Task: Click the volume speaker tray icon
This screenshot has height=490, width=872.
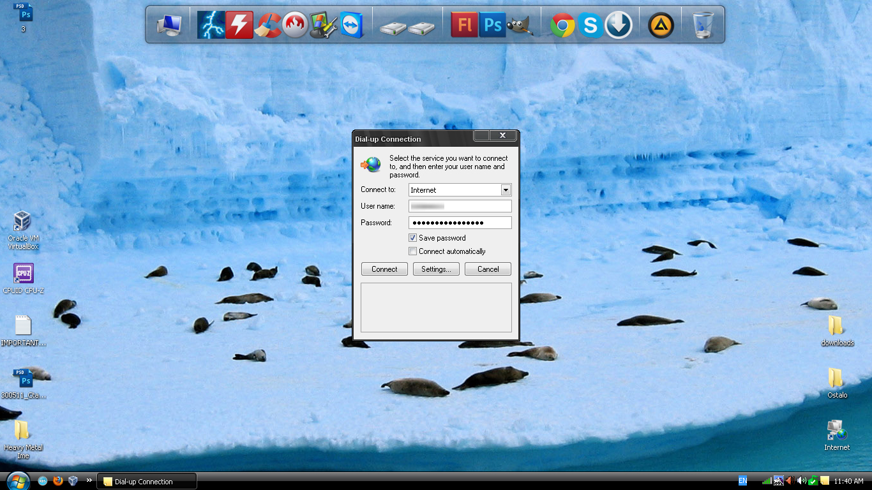Action: click(802, 481)
